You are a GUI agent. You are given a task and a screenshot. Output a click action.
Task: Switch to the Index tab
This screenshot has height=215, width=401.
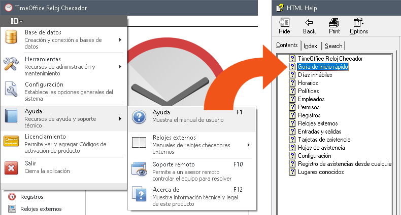pos(310,46)
